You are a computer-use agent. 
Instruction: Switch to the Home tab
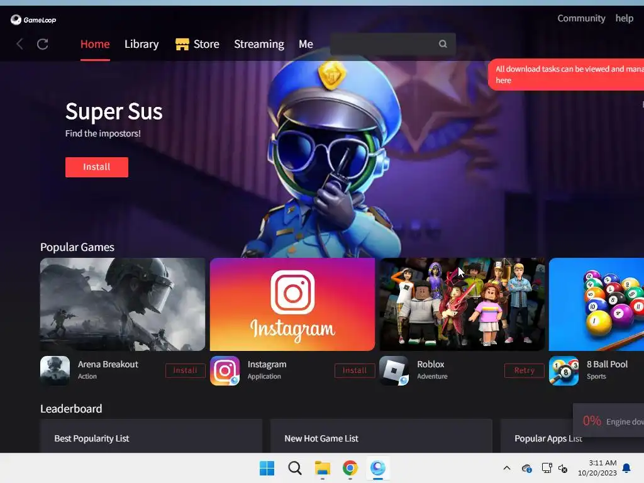[95, 44]
